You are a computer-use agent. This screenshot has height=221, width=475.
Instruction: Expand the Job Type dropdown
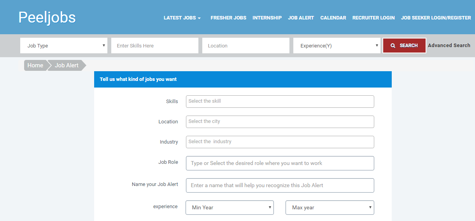pyautogui.click(x=64, y=46)
